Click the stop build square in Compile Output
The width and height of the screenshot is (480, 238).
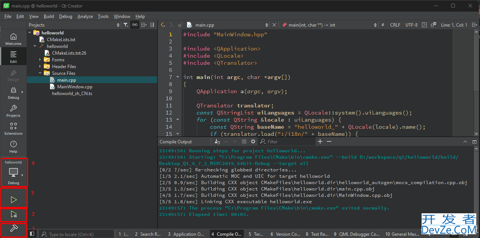(244, 142)
